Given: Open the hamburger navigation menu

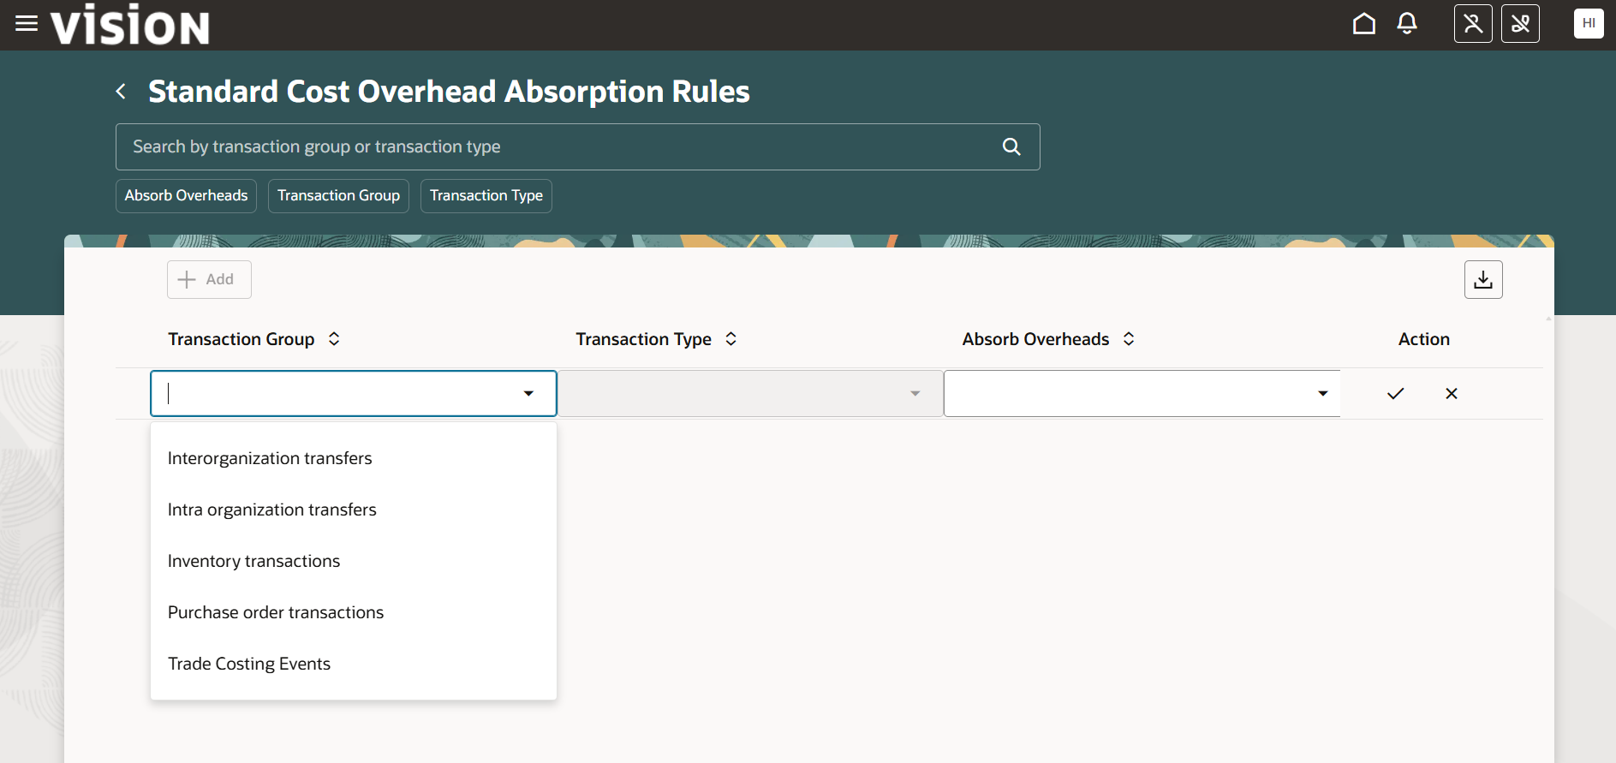Looking at the screenshot, I should point(27,24).
